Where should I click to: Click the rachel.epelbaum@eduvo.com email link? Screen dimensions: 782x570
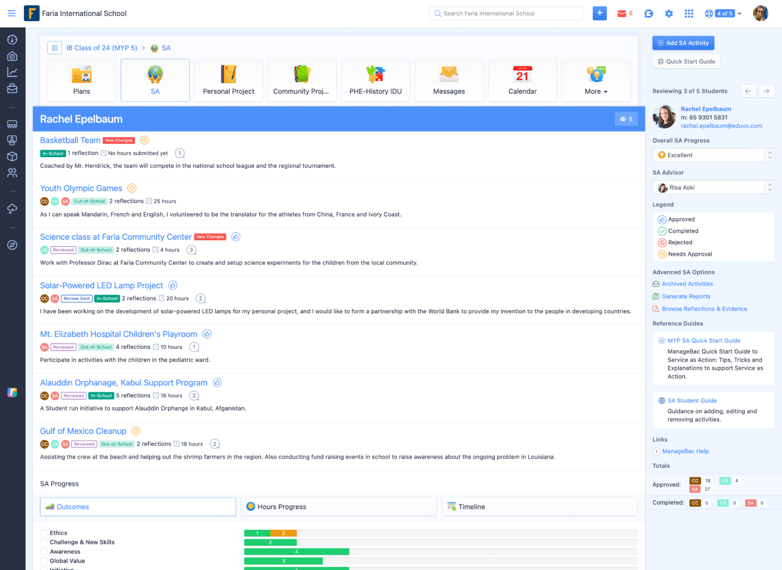(x=721, y=126)
